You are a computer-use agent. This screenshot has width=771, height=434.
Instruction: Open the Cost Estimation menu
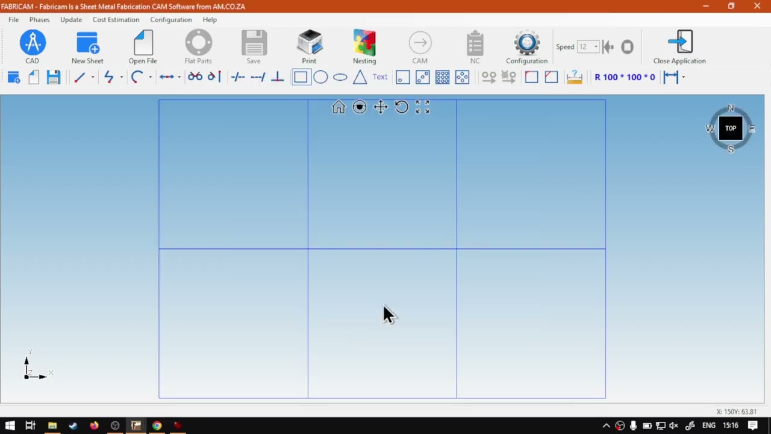116,19
